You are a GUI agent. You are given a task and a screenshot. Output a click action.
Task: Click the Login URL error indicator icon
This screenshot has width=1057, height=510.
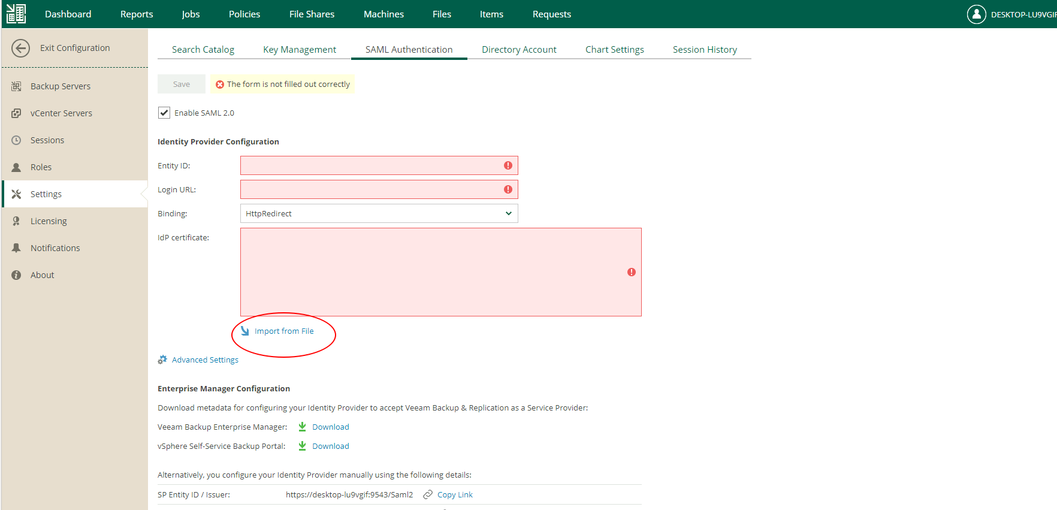pyautogui.click(x=508, y=189)
